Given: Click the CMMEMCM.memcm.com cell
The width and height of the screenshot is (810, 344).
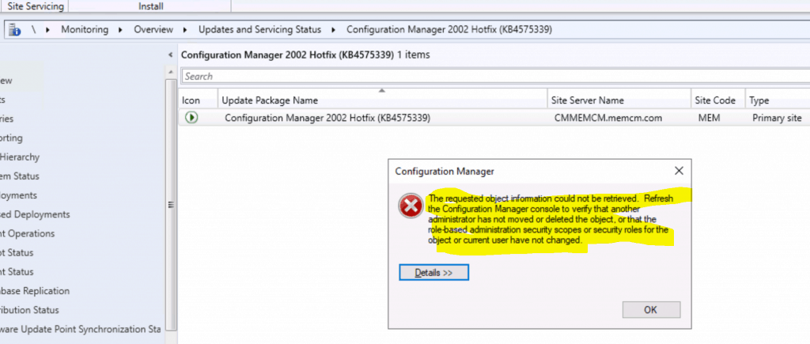Looking at the screenshot, I should [608, 118].
